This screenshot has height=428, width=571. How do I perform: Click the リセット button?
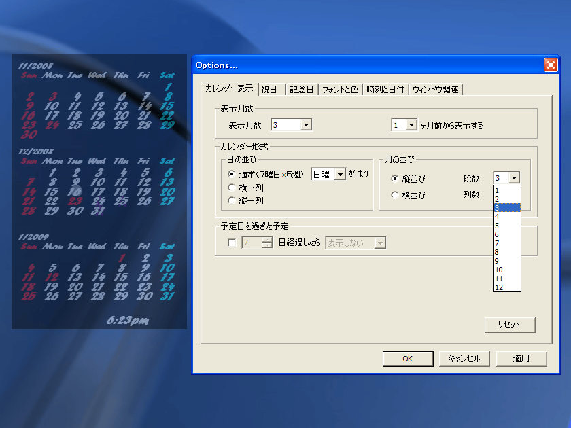510,325
